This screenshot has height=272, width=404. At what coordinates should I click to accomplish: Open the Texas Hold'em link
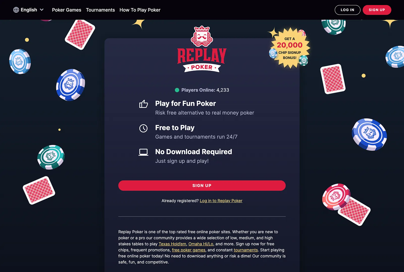point(172,244)
